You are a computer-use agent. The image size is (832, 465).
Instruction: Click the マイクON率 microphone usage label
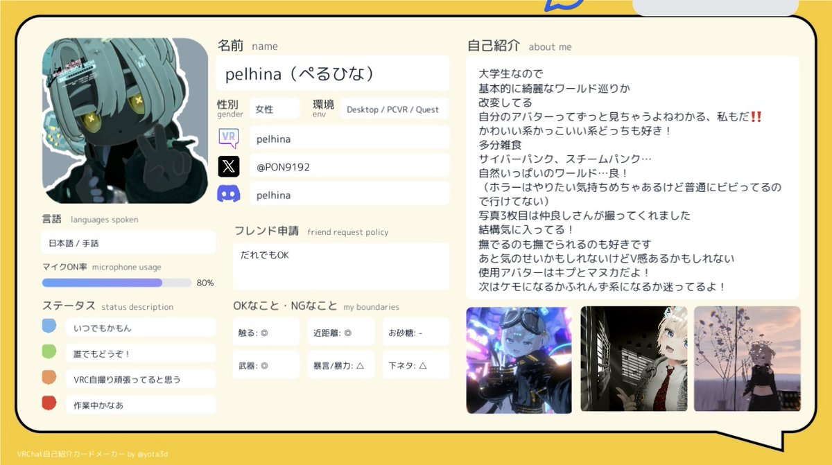point(101,267)
